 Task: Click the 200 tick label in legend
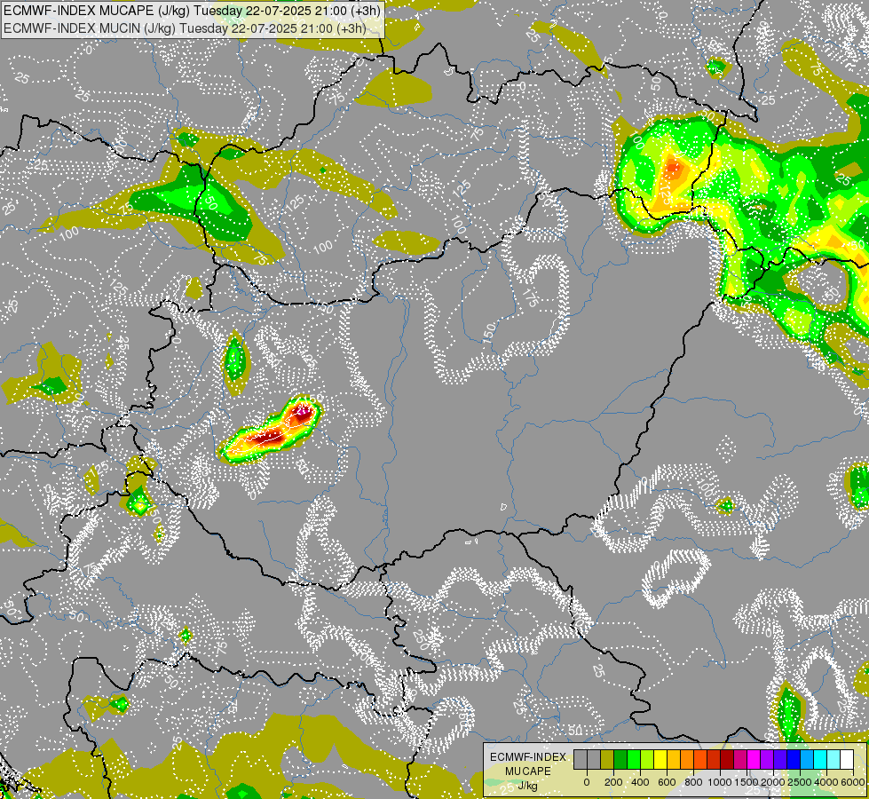tap(613, 782)
